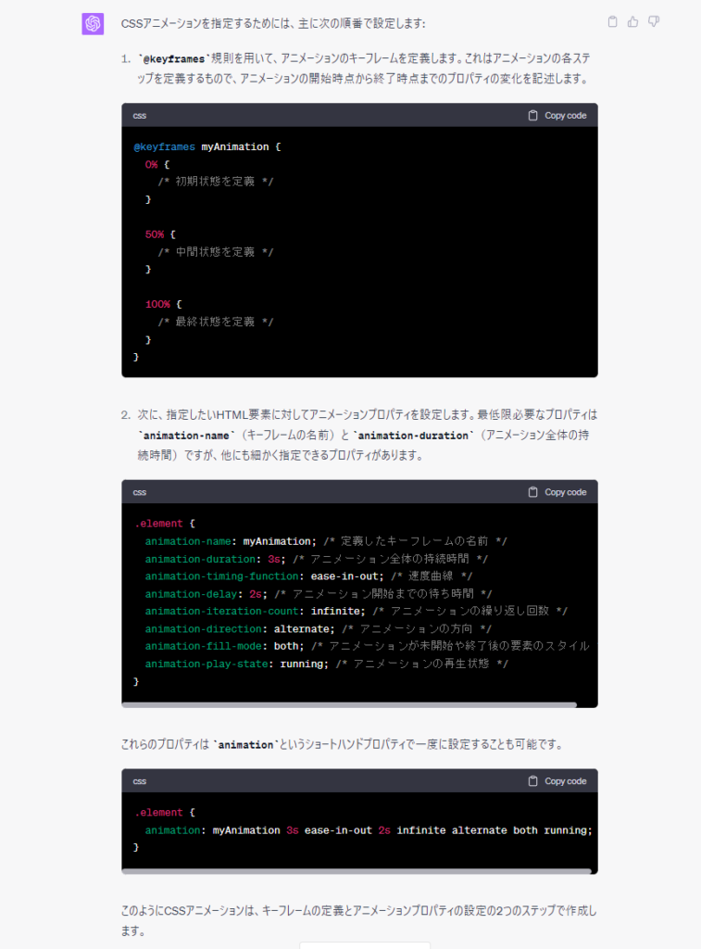Click the inline `animation-duration` code in step 2
Viewport: 701px width, 949px height.
[x=410, y=436]
